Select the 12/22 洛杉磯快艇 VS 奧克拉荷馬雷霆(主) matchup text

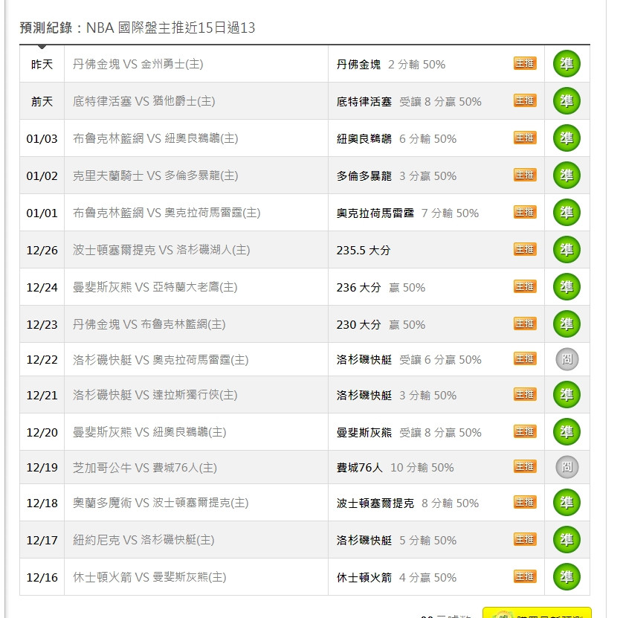161,360
